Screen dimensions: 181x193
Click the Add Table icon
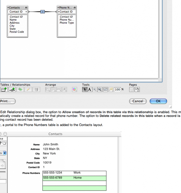click(4, 90)
